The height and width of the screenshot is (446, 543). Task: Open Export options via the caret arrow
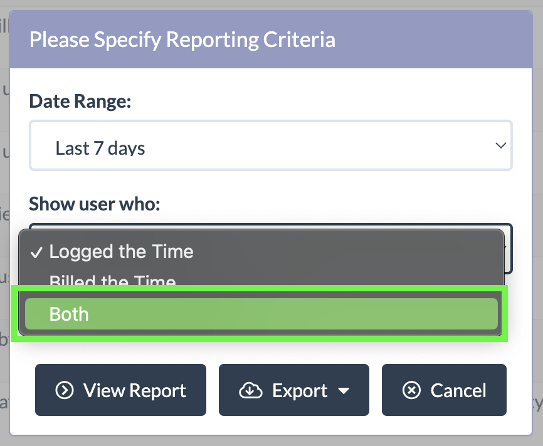(344, 392)
